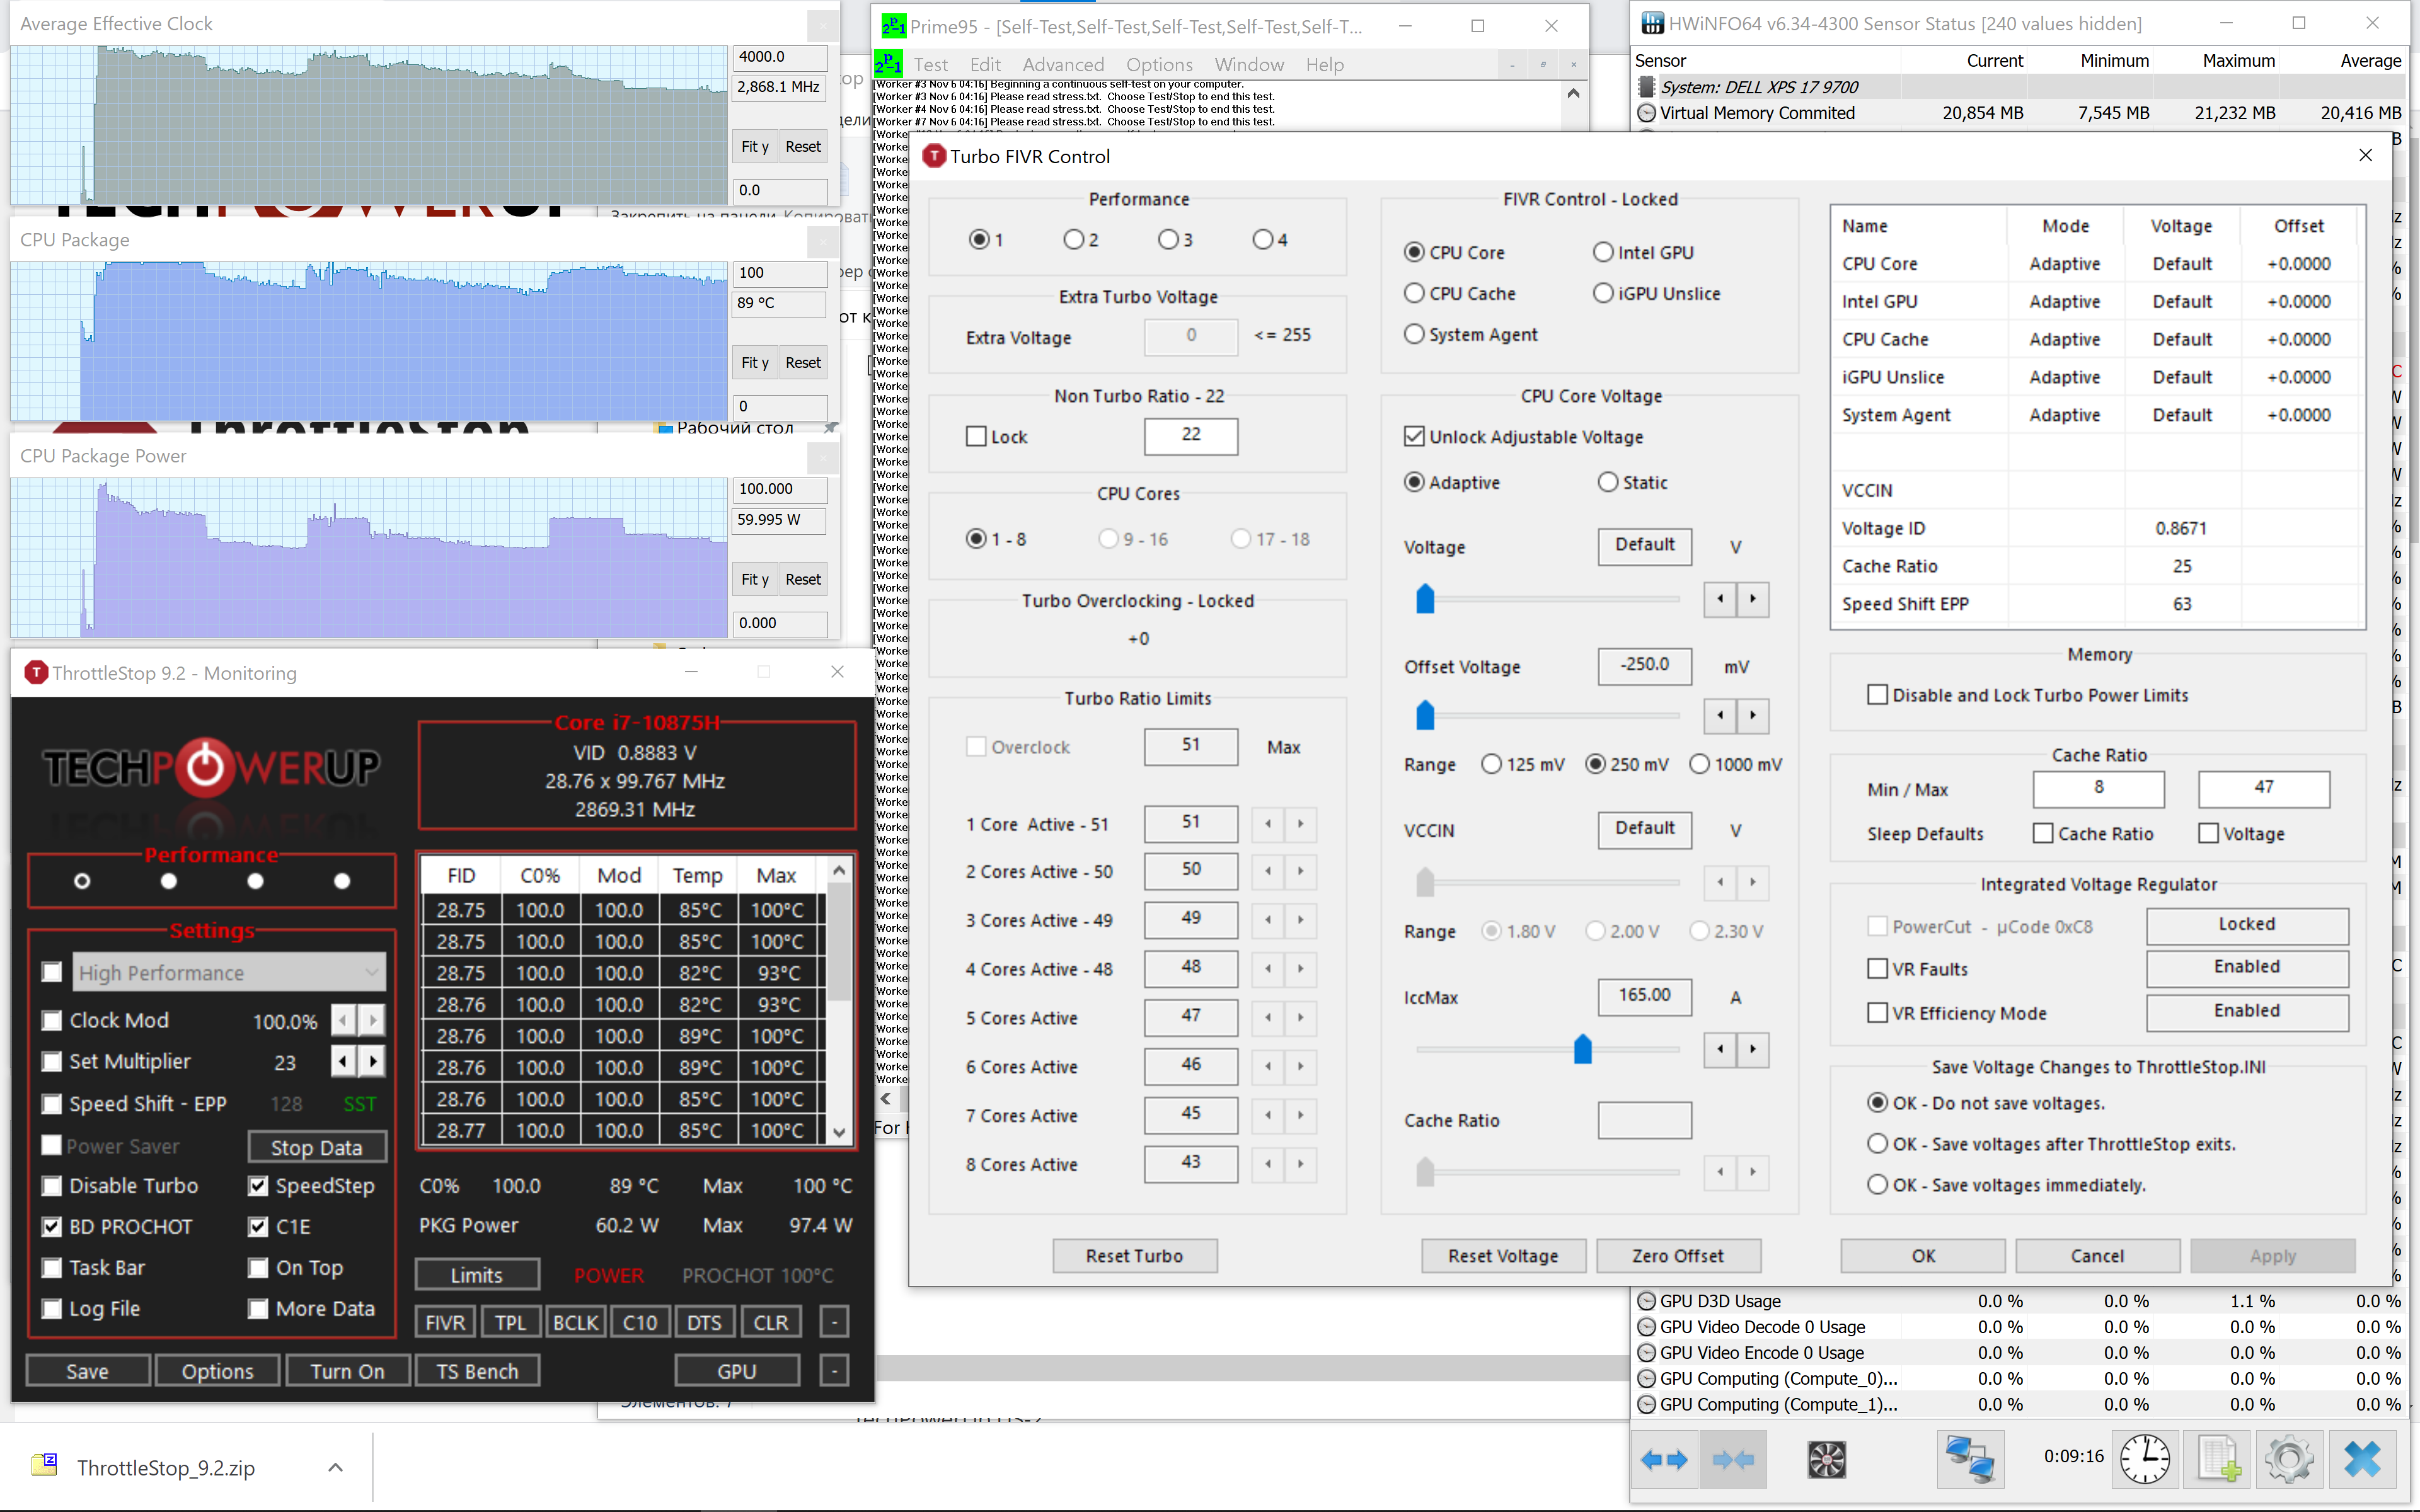Open the High Performance profile dropdown
This screenshot has height=1512, width=2420.
229,972
